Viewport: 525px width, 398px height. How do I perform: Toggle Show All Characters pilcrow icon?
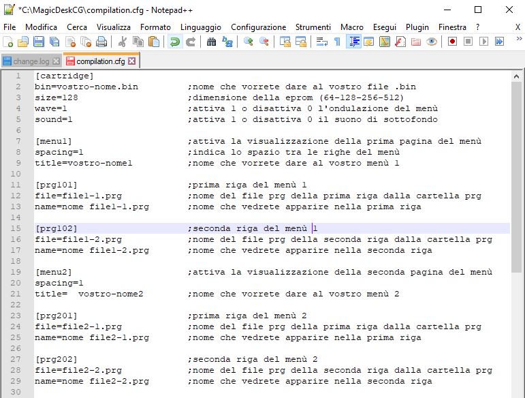338,42
